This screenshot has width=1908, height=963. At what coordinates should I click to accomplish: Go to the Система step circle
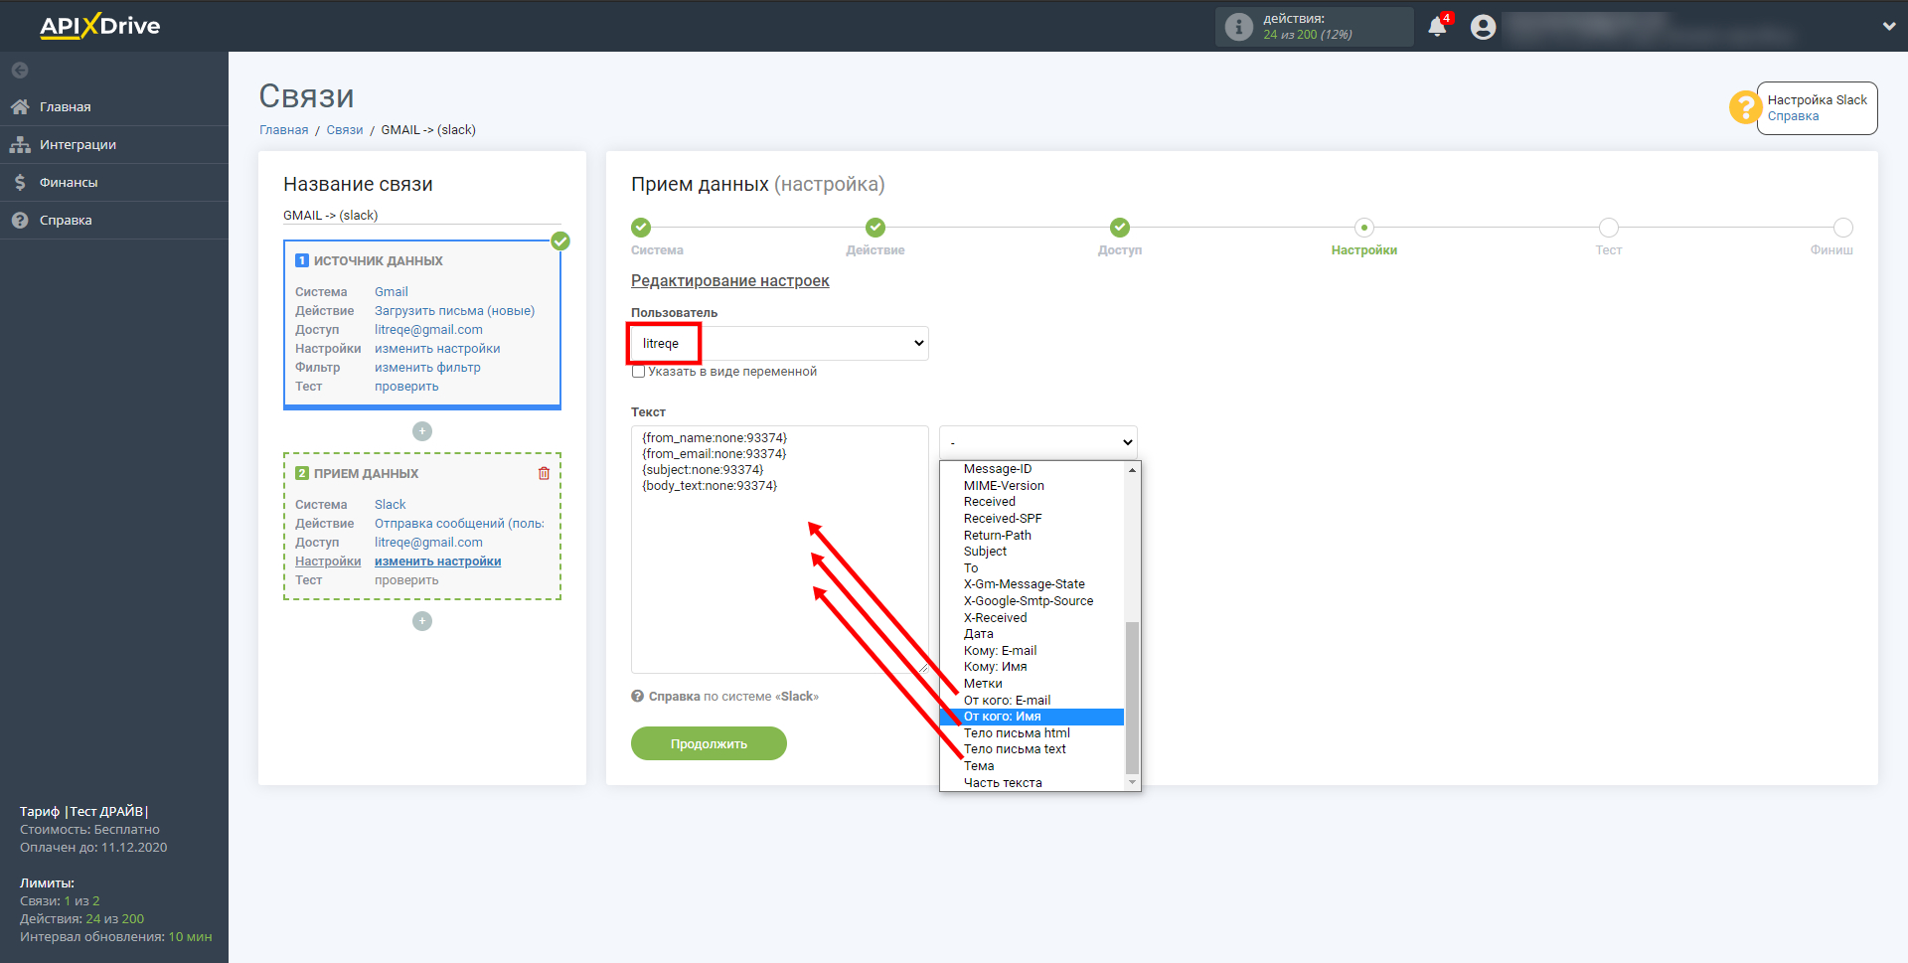tap(641, 228)
